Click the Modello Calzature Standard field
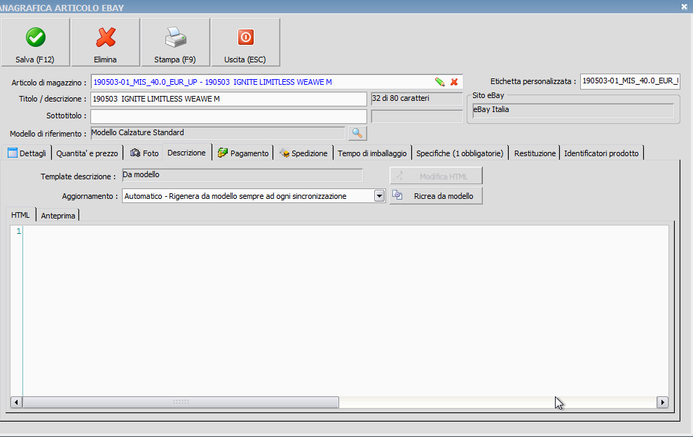 click(x=218, y=133)
